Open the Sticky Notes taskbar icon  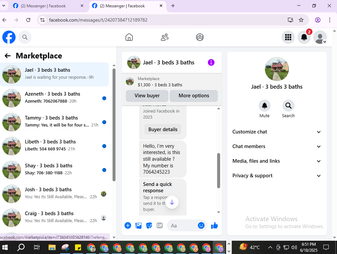78,248
